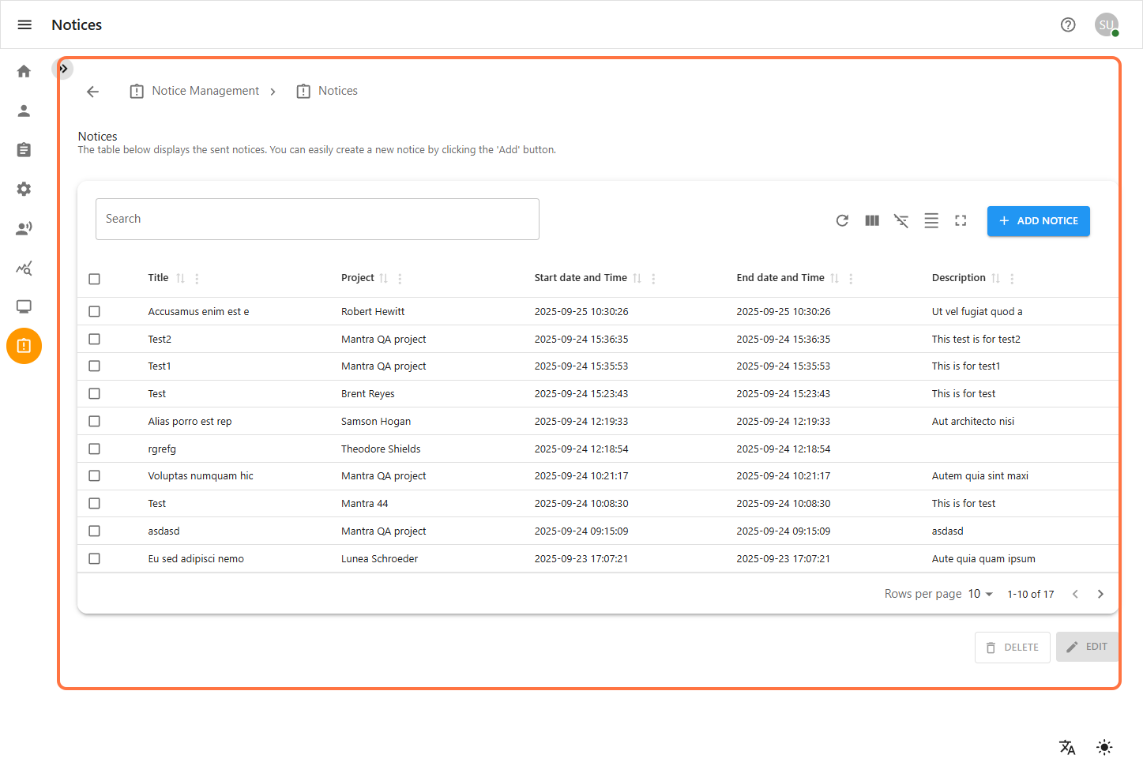Open the reports analytics section in sidebar

(x=24, y=268)
